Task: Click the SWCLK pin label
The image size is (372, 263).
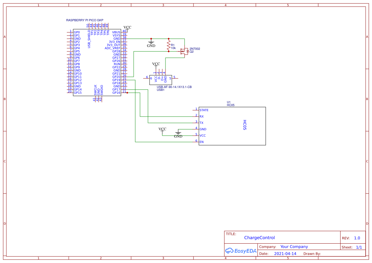Action: tap(95, 90)
